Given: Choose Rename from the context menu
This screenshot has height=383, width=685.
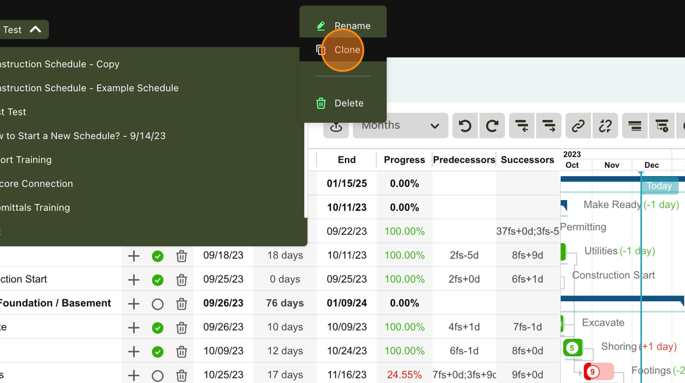Looking at the screenshot, I should tap(343, 26).
